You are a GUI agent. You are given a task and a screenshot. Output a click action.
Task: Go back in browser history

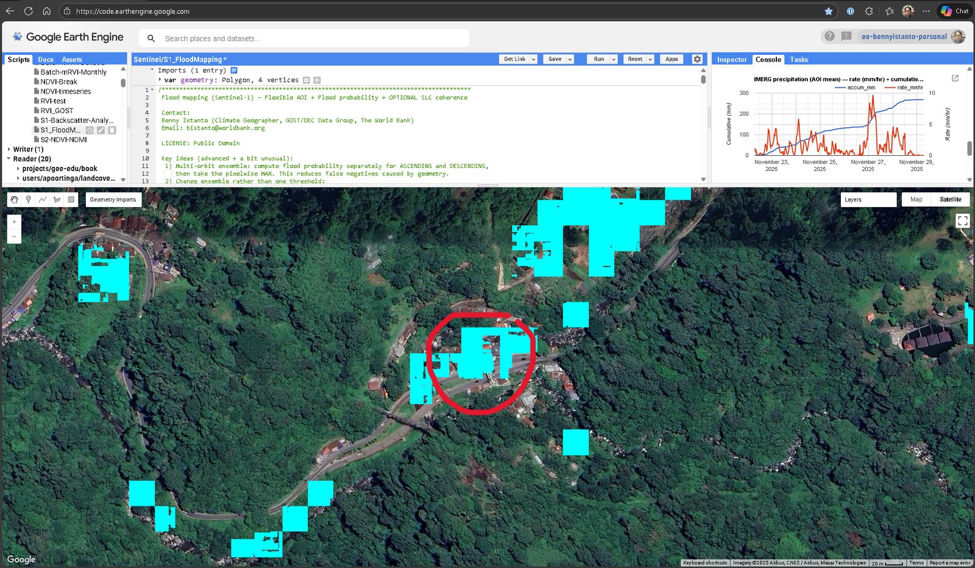[x=10, y=11]
